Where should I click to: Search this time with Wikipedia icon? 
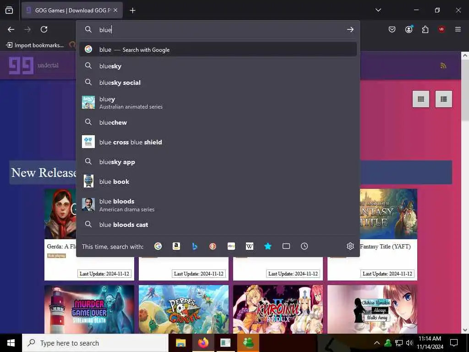250,246
